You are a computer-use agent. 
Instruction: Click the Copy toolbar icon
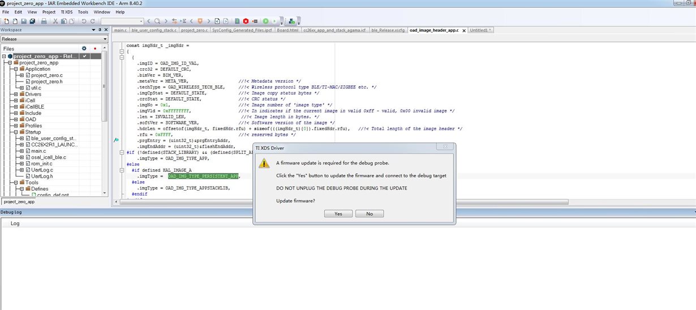(x=64, y=21)
